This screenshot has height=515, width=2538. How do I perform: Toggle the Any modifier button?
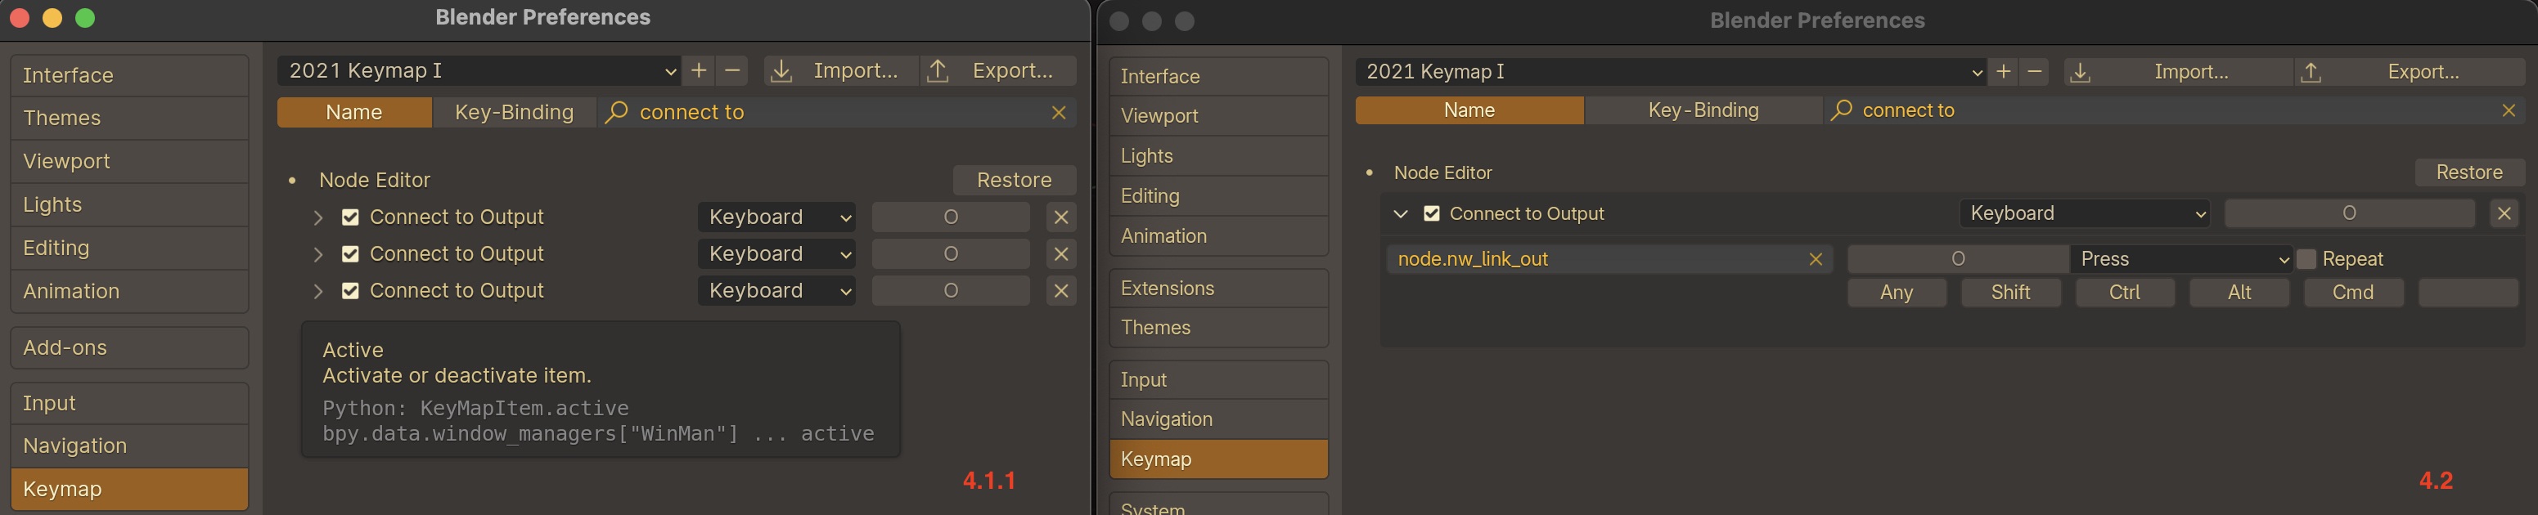click(x=1897, y=293)
